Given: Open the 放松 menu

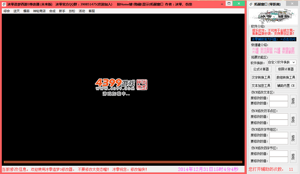Looking at the screenshot, I should [x=72, y=11].
